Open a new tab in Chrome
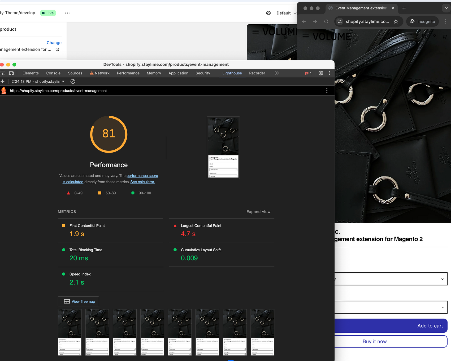The height and width of the screenshot is (361, 451). 404,8
